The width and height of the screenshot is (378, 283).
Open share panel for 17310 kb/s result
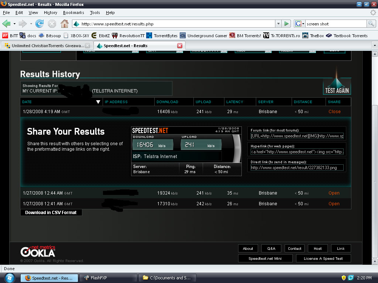(x=334, y=203)
